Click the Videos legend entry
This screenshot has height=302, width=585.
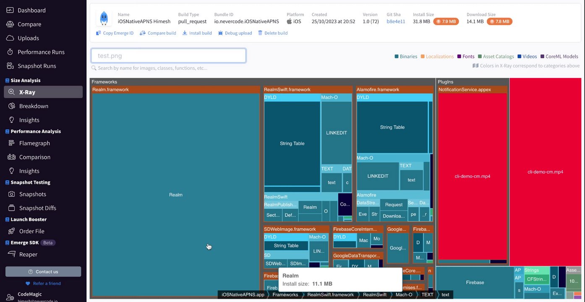527,56
